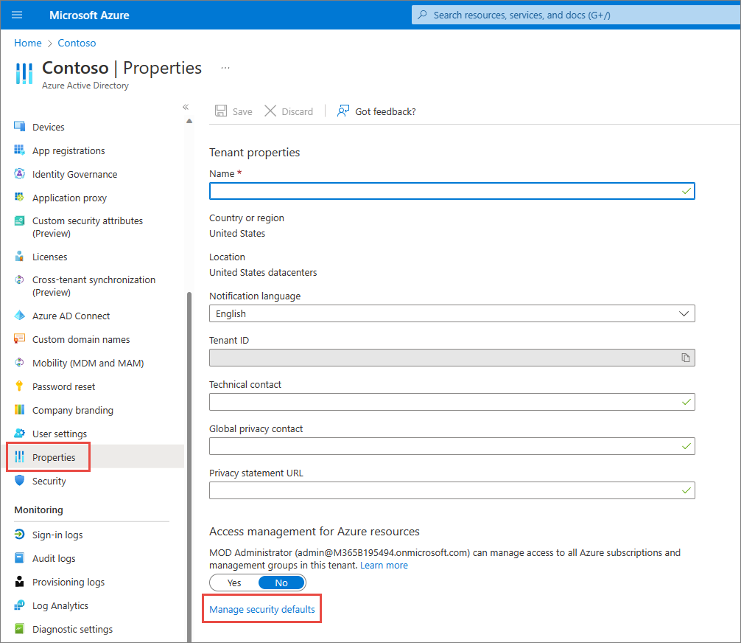Copy the Tenant ID with copy icon
This screenshot has height=643, width=741.
click(685, 358)
